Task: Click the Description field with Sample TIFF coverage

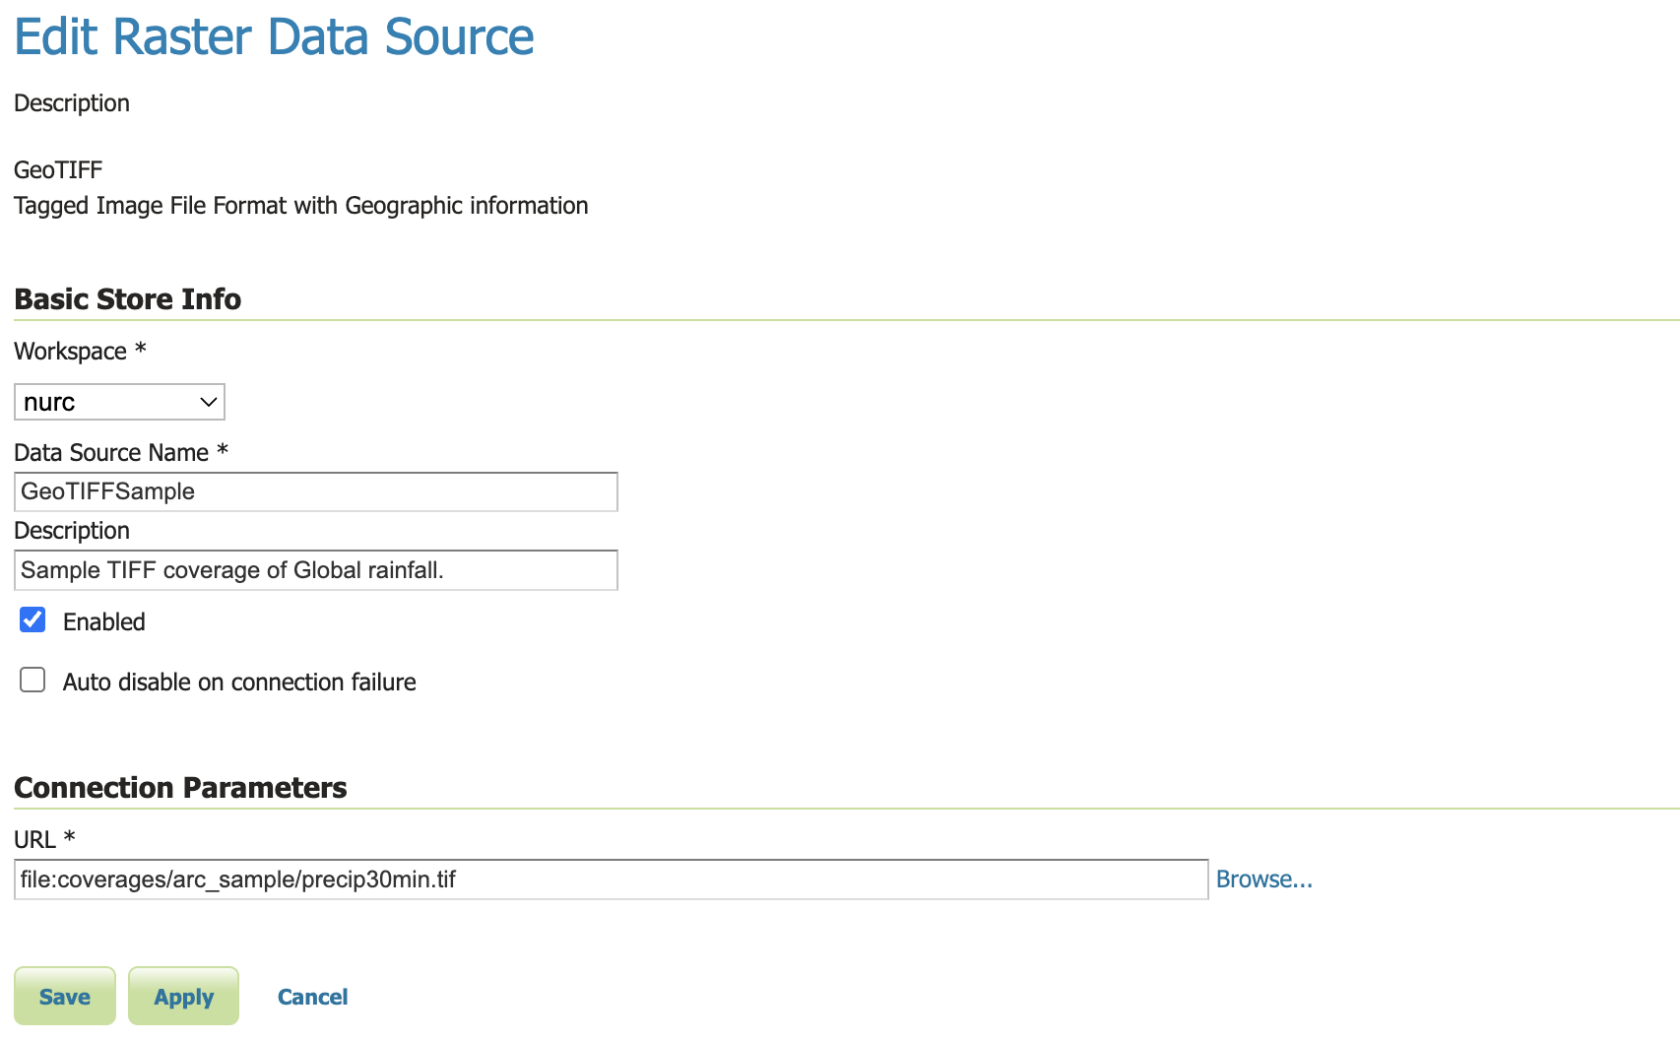Action: tap(315, 570)
